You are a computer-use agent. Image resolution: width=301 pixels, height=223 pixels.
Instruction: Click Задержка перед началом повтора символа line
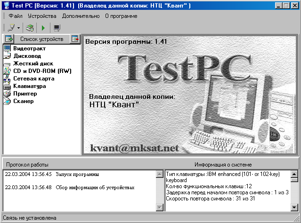coord(227,192)
